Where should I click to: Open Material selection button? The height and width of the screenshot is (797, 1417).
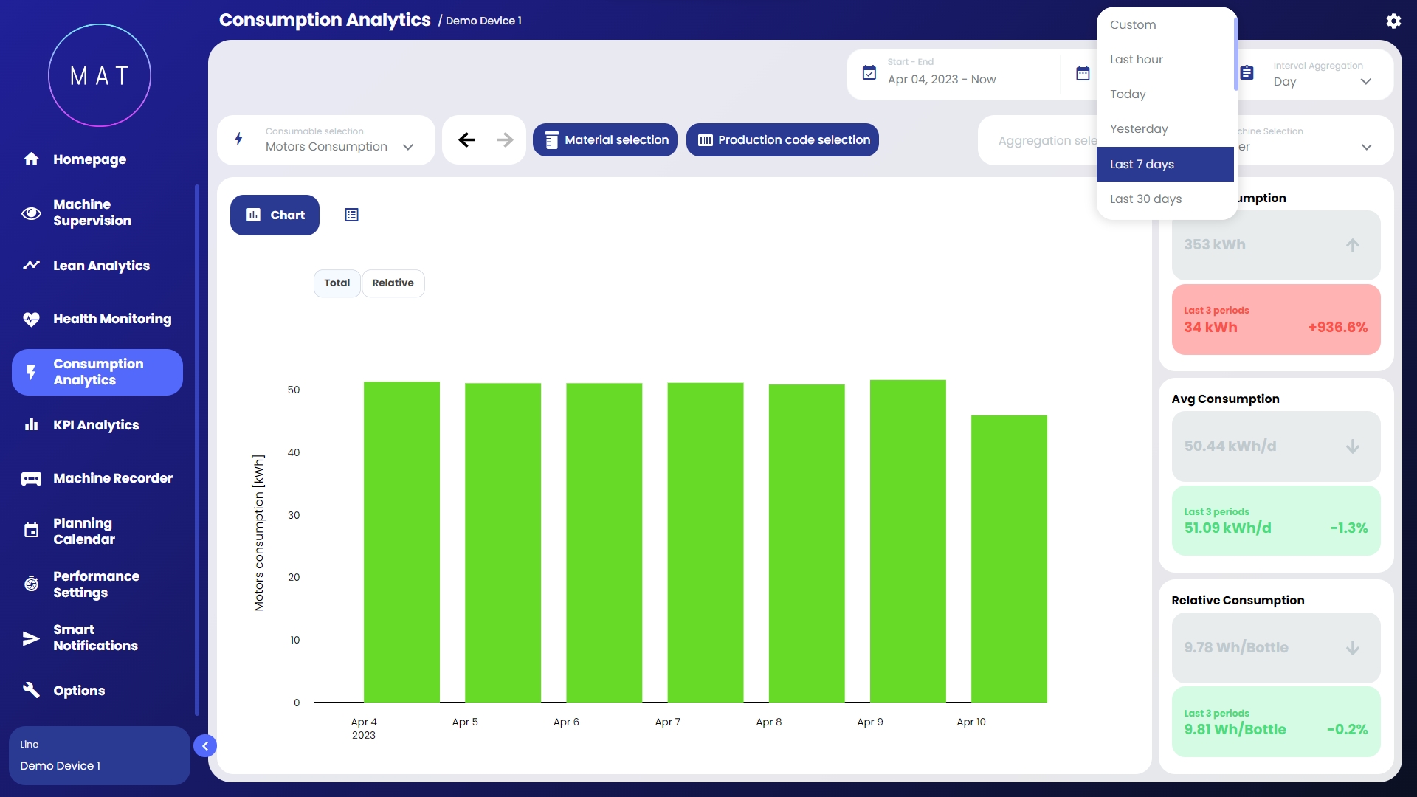(x=605, y=139)
